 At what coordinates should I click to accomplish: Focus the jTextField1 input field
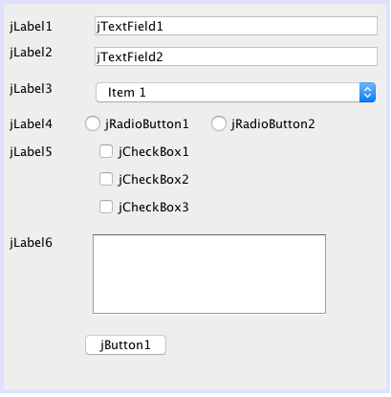[236, 26]
